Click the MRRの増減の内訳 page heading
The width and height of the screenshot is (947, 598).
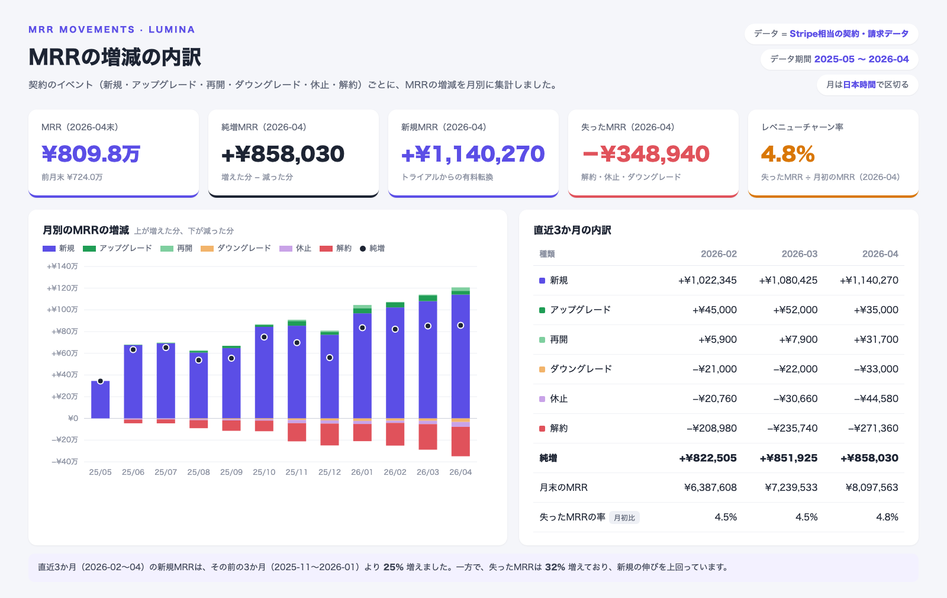pos(115,57)
